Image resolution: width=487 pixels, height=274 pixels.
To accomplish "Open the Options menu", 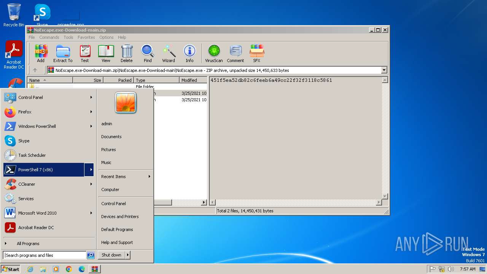I will 107,37.
